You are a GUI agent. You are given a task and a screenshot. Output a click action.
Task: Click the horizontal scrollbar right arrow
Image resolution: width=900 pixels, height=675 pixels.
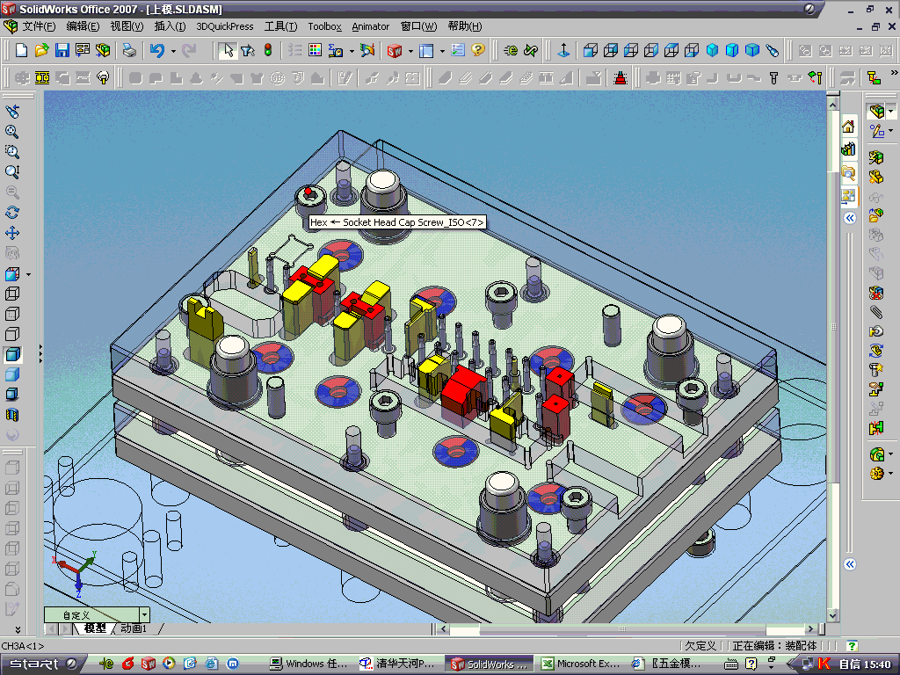(x=810, y=629)
